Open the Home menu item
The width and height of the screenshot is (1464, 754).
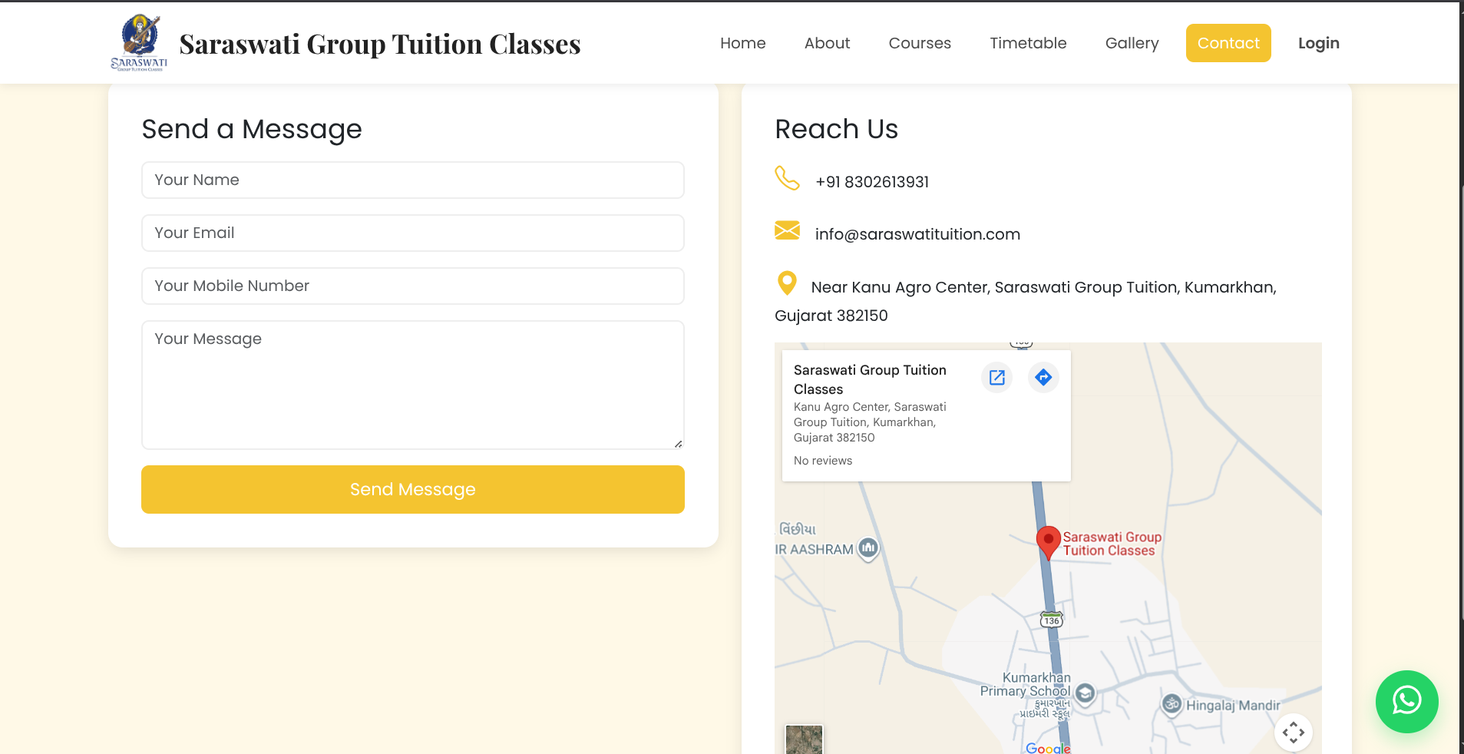pos(742,43)
